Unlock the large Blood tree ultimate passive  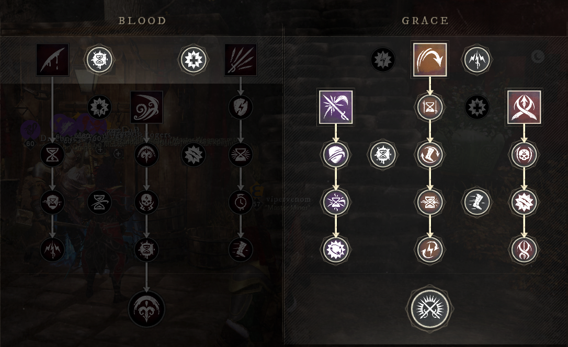pyautogui.click(x=146, y=309)
